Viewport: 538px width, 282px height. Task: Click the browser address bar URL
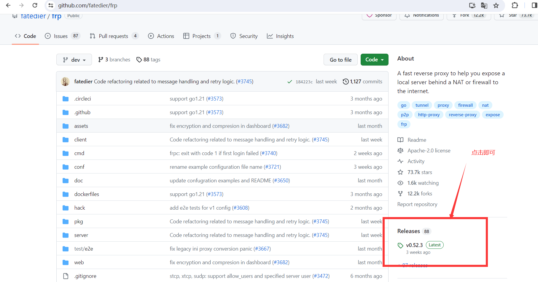point(88,5)
